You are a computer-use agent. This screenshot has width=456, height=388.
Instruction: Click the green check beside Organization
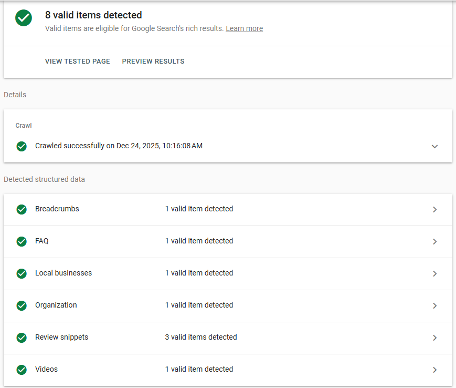coord(22,305)
